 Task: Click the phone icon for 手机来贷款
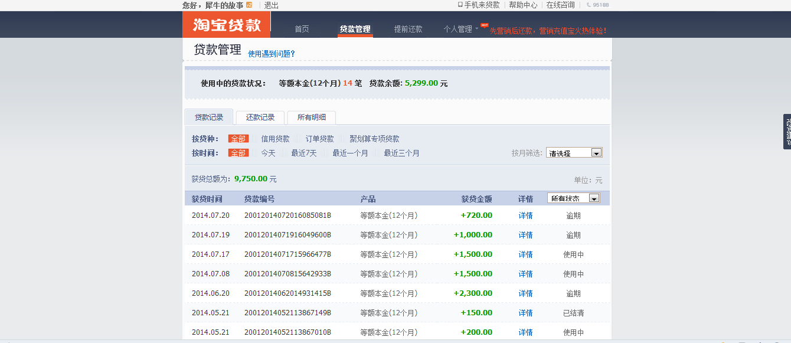tap(460, 5)
